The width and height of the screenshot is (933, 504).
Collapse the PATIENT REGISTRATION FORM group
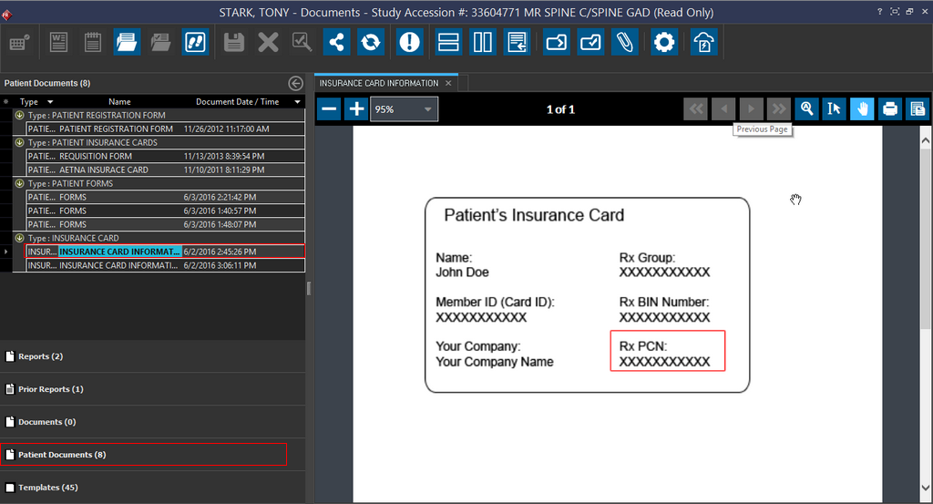pyautogui.click(x=19, y=116)
